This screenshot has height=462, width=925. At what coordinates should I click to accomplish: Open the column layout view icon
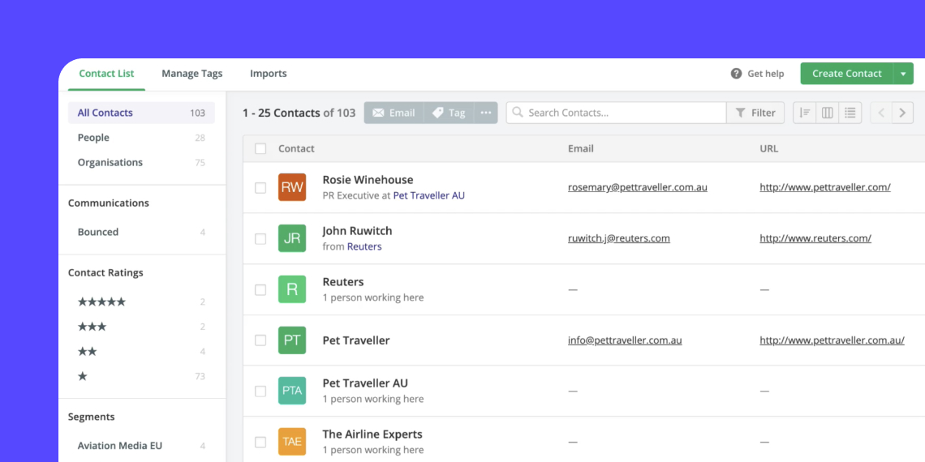tap(827, 113)
